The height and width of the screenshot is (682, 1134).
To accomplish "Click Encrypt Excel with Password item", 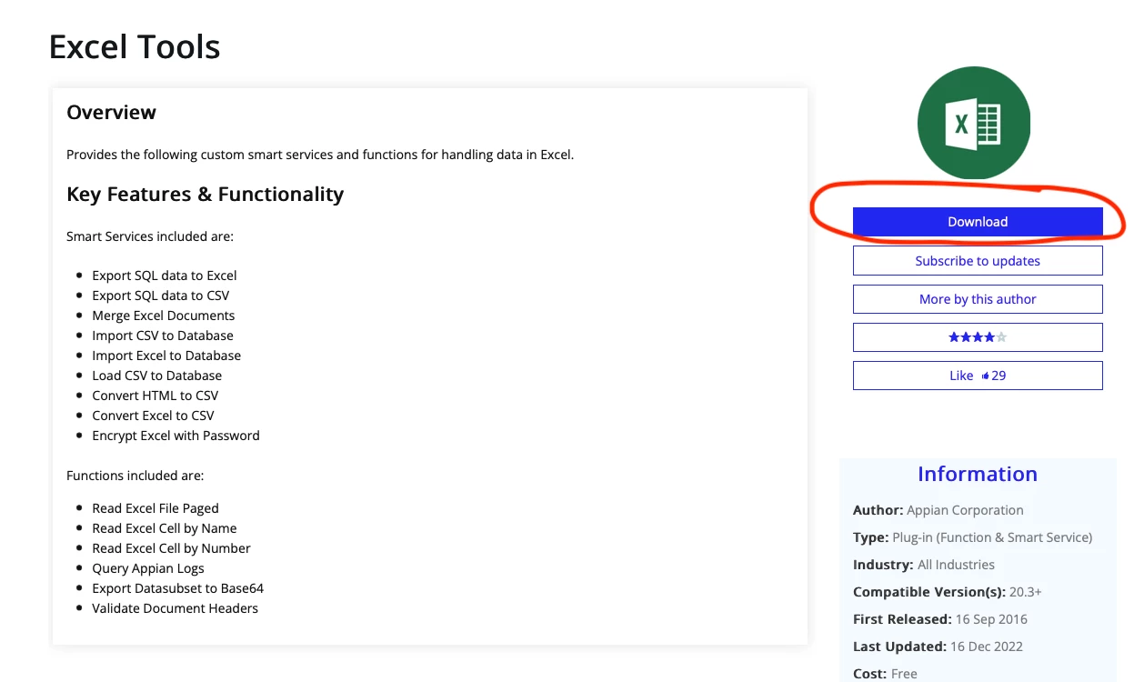I will [176, 436].
